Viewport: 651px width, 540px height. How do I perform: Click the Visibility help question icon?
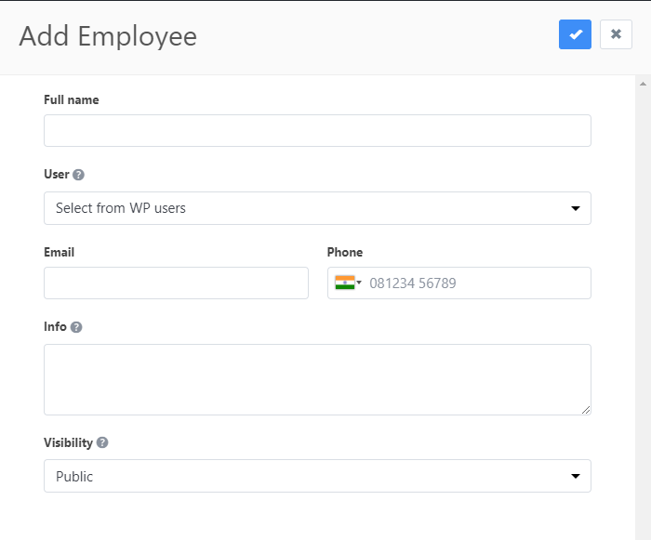[x=102, y=442]
